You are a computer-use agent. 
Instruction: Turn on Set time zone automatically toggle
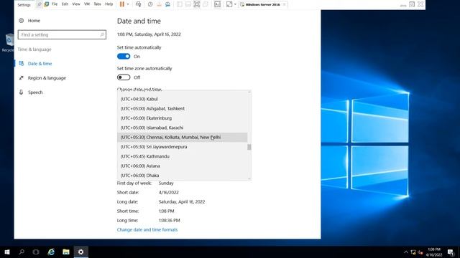[124, 77]
